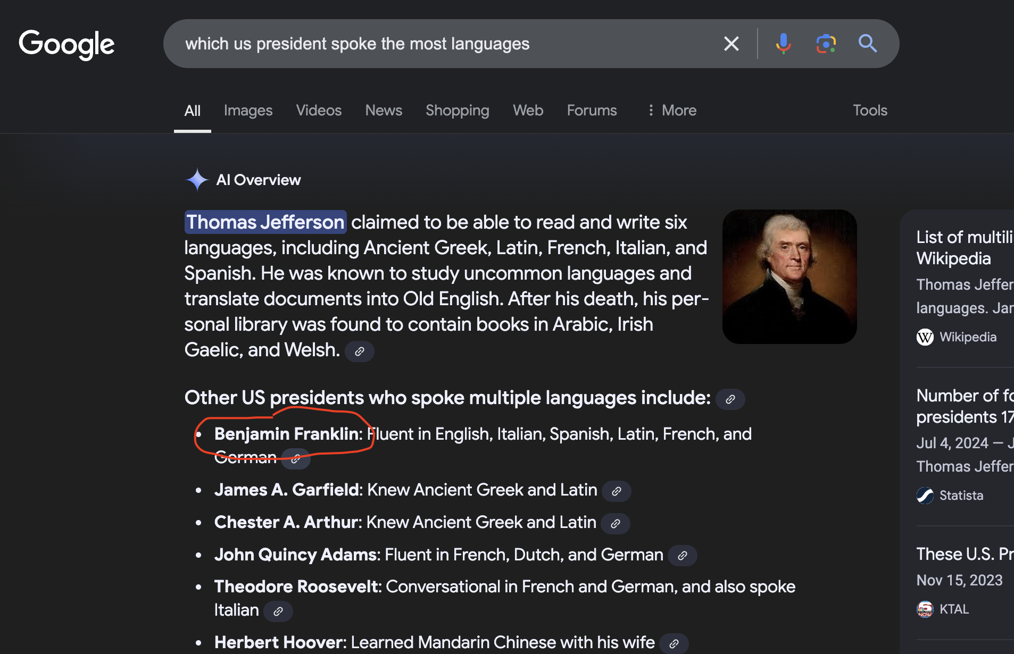
Task: Click the AI Overview sparkle icon
Action: click(197, 180)
